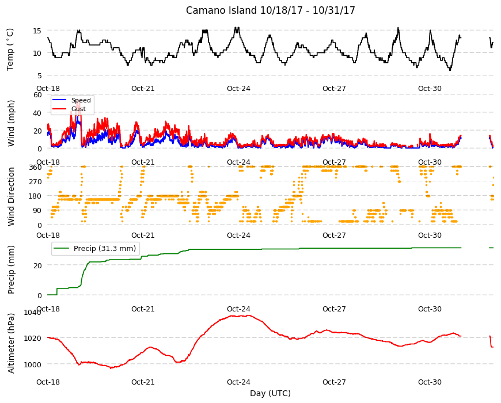Click the chart title Camano Island 10/18/17 - 10/31/17
This screenshot has width=501, height=403.
(x=270, y=10)
